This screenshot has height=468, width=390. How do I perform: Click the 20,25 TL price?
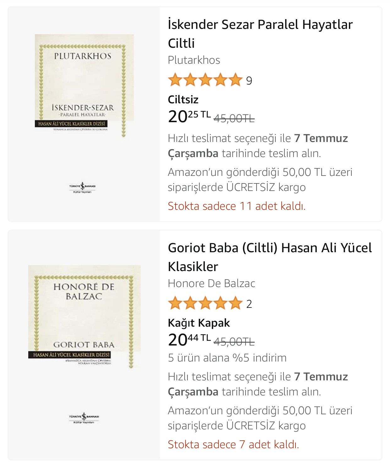(189, 117)
